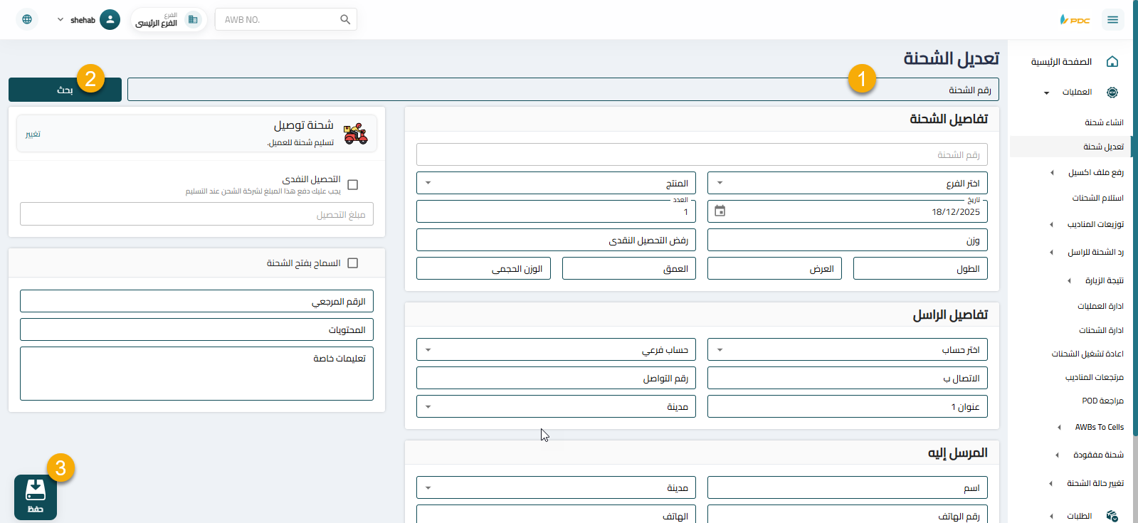This screenshot has width=1138, height=523.
Task: Collapse the العمليات sidebar section arrow
Action: pos(1046,93)
